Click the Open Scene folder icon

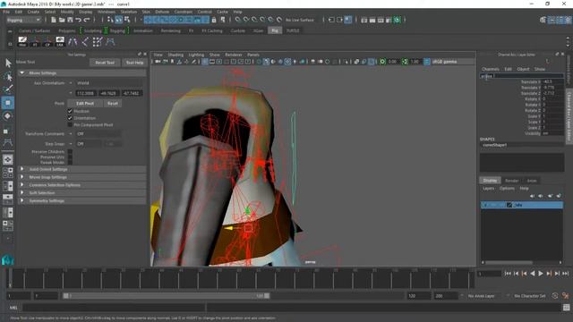(62, 20)
